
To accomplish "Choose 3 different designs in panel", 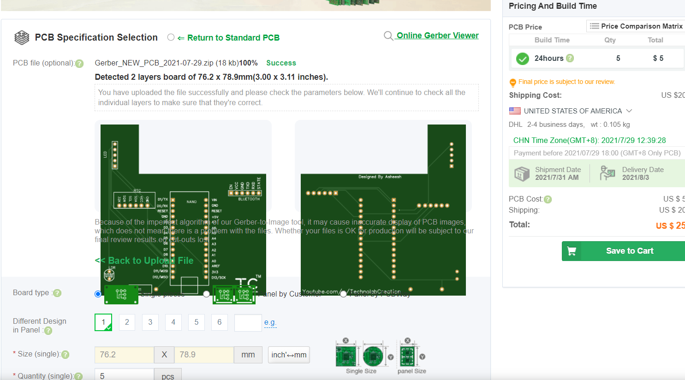I will click(x=150, y=322).
